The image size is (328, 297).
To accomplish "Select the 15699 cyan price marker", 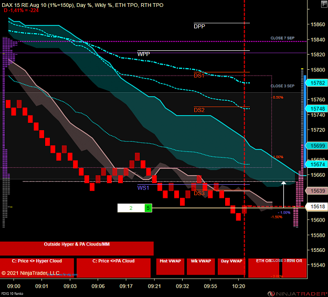I will pos(316,146).
